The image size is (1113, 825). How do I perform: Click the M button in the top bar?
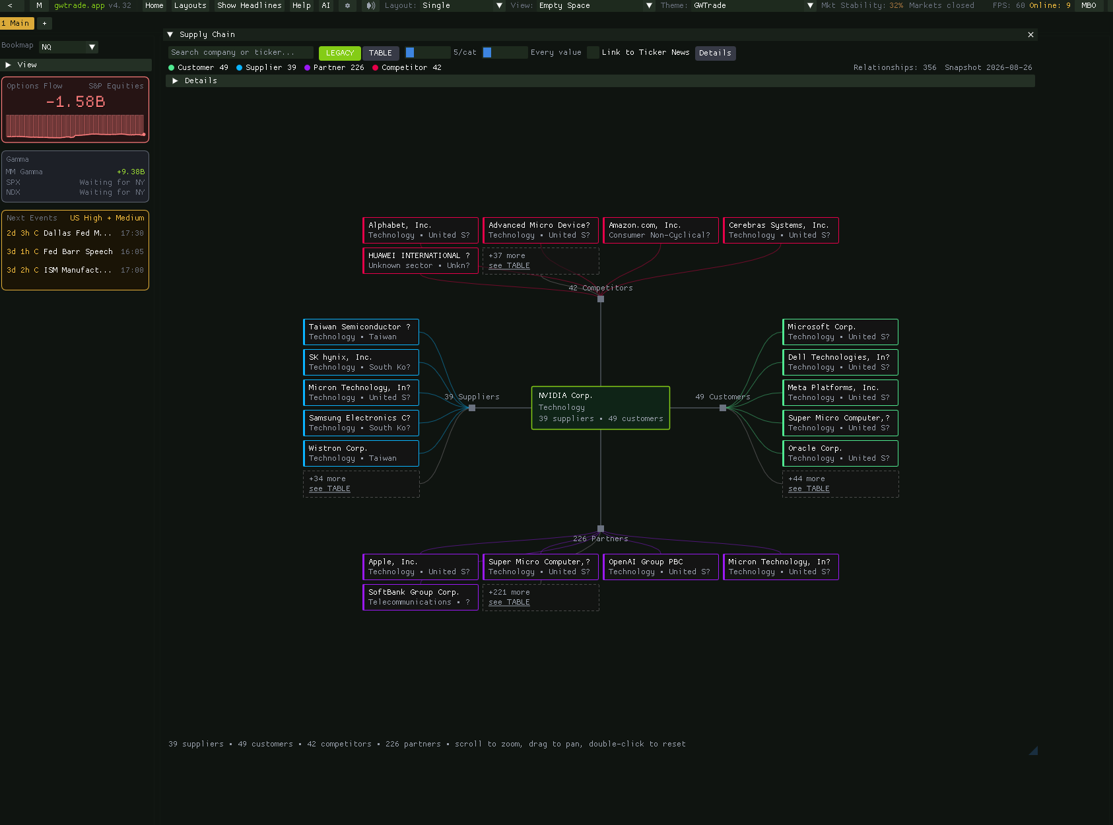pyautogui.click(x=39, y=5)
